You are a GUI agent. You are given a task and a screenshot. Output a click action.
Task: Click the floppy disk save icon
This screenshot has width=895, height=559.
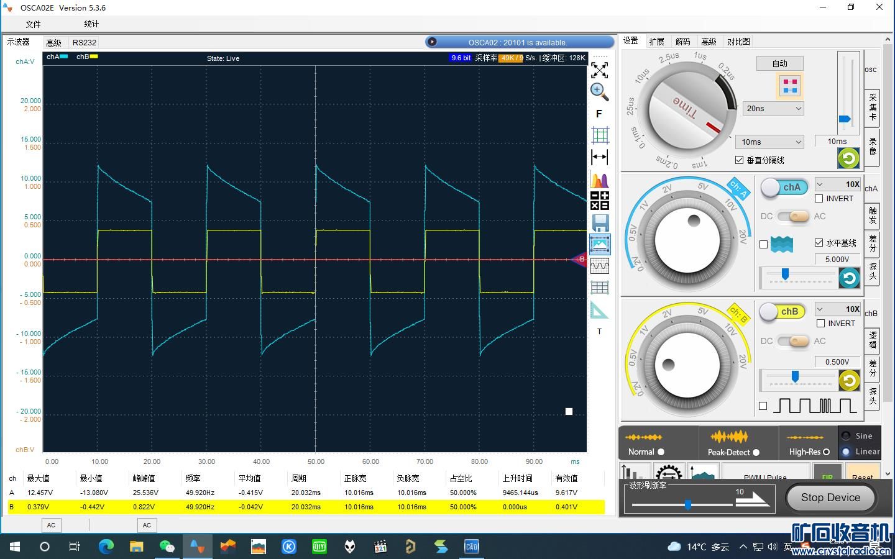pos(599,222)
